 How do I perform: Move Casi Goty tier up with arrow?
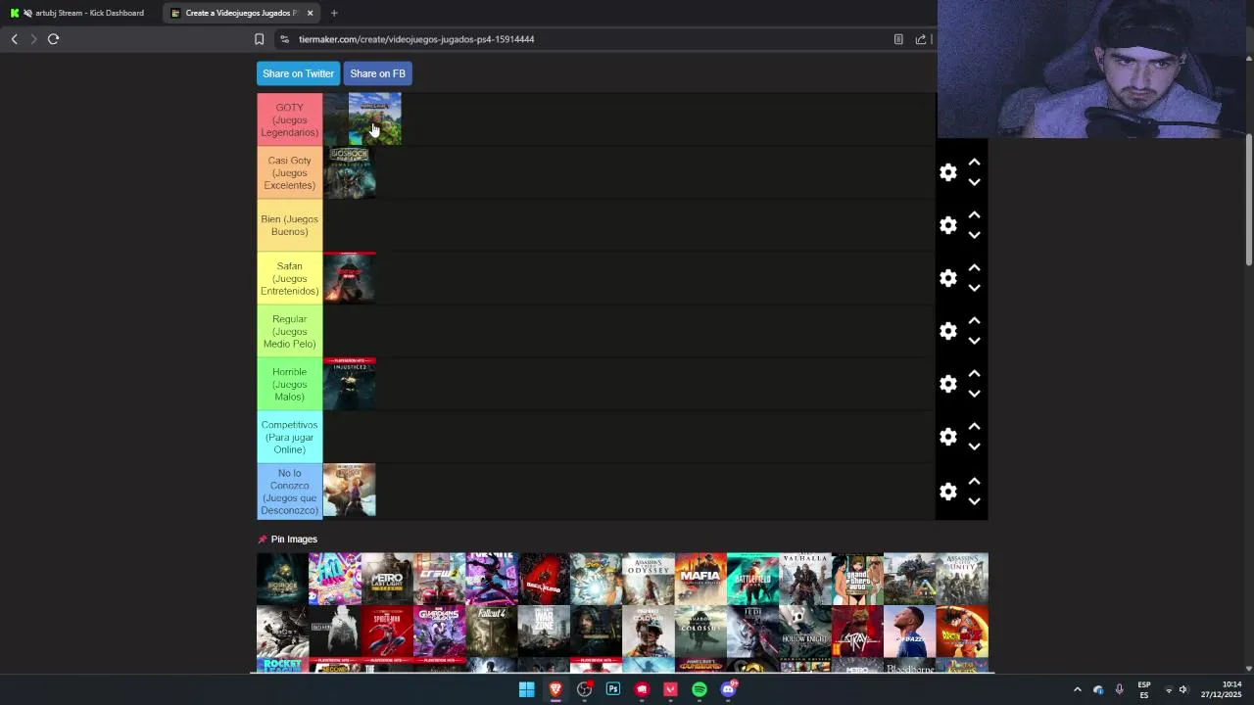[x=974, y=163]
